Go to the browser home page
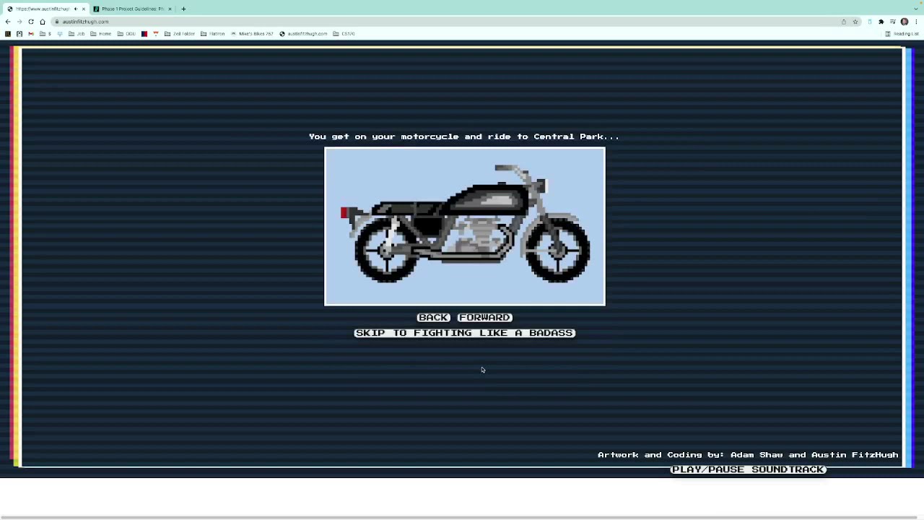Screen dimensions: 924x520 click(x=43, y=22)
